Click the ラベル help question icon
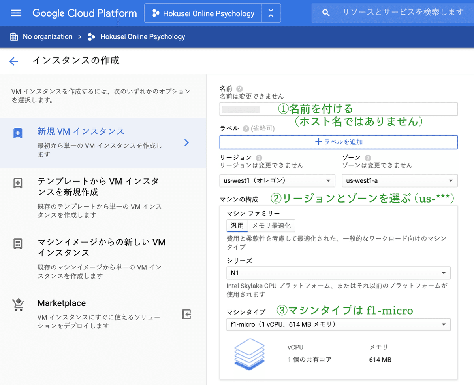474x385 pixels. pos(246,129)
